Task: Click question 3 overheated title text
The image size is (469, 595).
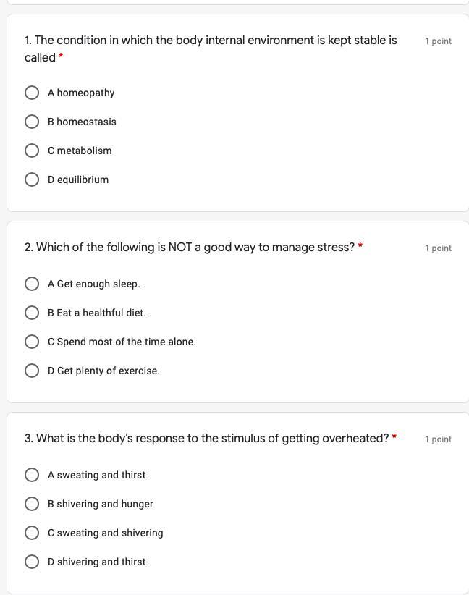Action: (x=206, y=439)
